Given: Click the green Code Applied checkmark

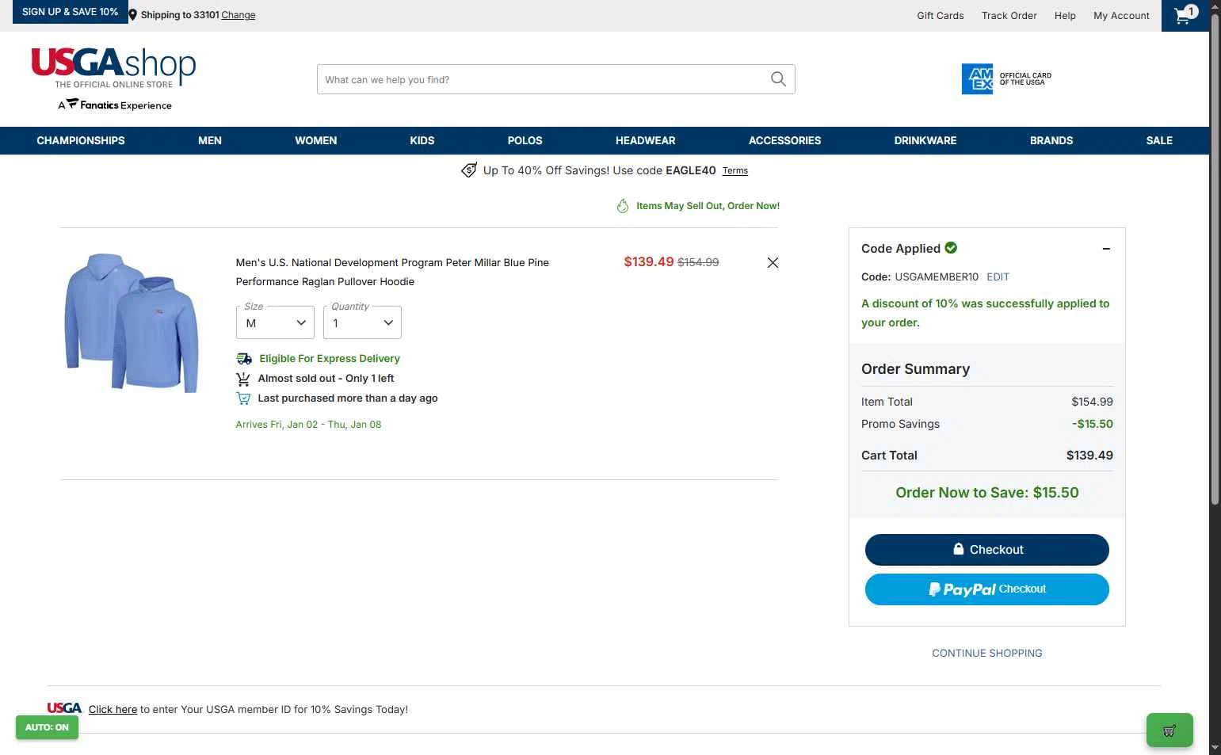Looking at the screenshot, I should [x=951, y=248].
